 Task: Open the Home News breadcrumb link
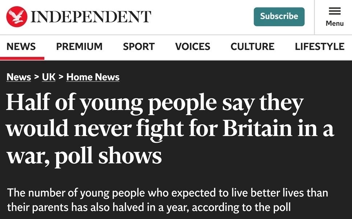click(93, 77)
